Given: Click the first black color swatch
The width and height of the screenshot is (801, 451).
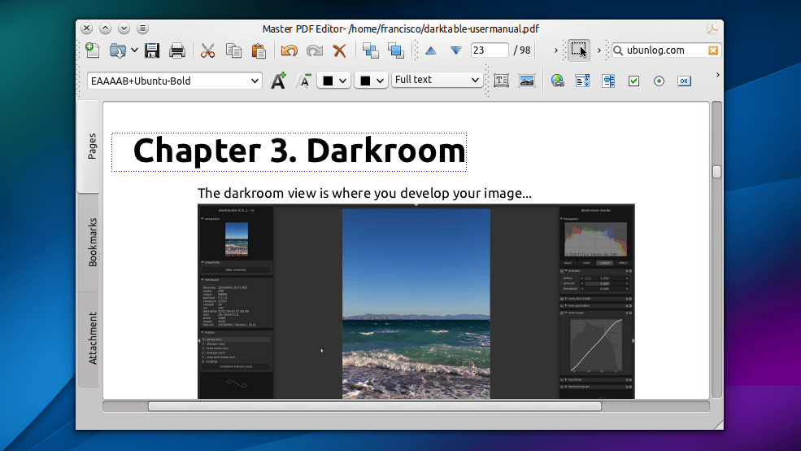Looking at the screenshot, I should (328, 81).
